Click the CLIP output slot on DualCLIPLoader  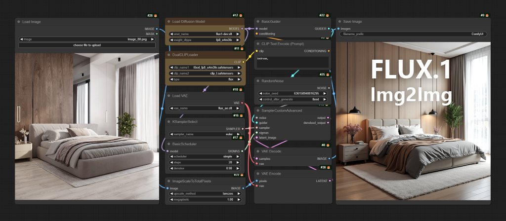point(243,62)
